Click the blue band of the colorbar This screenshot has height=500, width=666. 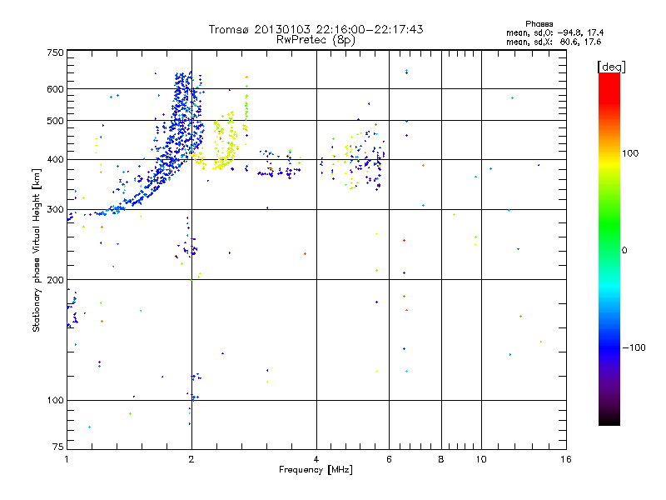[x=609, y=347]
